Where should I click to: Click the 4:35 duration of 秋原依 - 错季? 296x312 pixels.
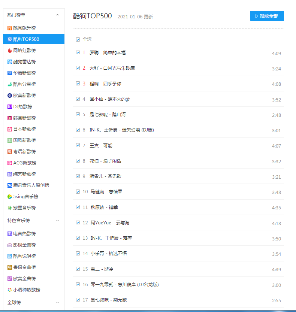[276, 208]
